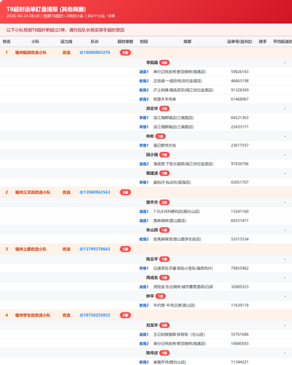This screenshot has height=365, width=292.
Task: Click rider group header 郑志华
Action: [152, 109]
